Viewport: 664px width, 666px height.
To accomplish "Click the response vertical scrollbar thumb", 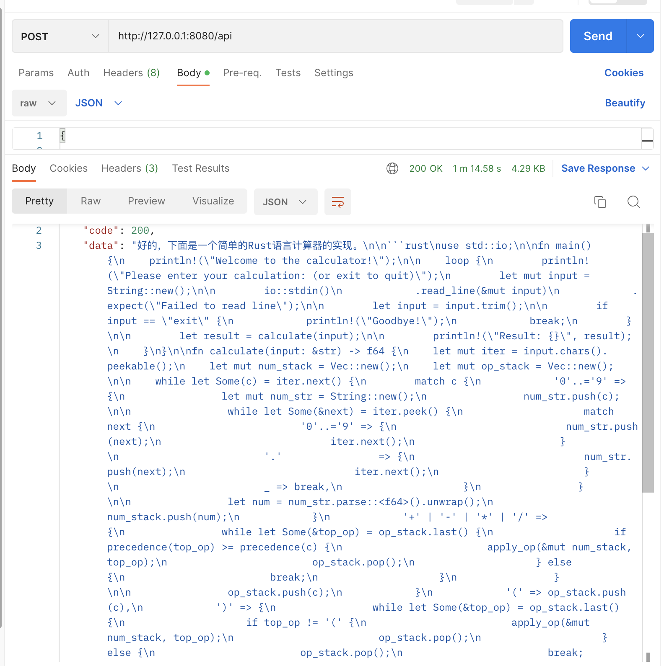I will pos(648,362).
